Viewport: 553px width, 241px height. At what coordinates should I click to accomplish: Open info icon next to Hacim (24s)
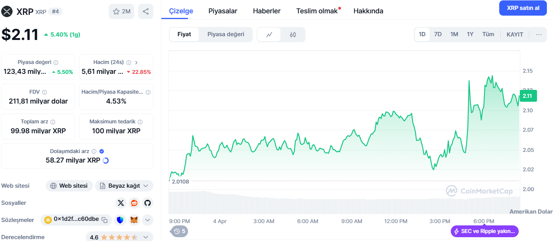coord(129,62)
